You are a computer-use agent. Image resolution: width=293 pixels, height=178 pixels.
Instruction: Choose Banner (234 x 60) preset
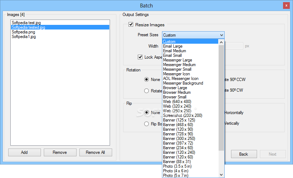tap(190, 148)
